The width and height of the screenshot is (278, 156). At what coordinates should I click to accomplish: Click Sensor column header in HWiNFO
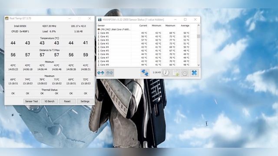(101, 26)
